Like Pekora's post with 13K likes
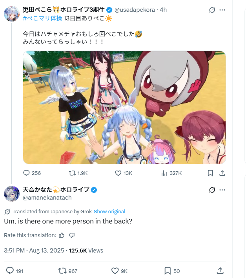Screen dimensions: 246x278 click(x=124, y=173)
